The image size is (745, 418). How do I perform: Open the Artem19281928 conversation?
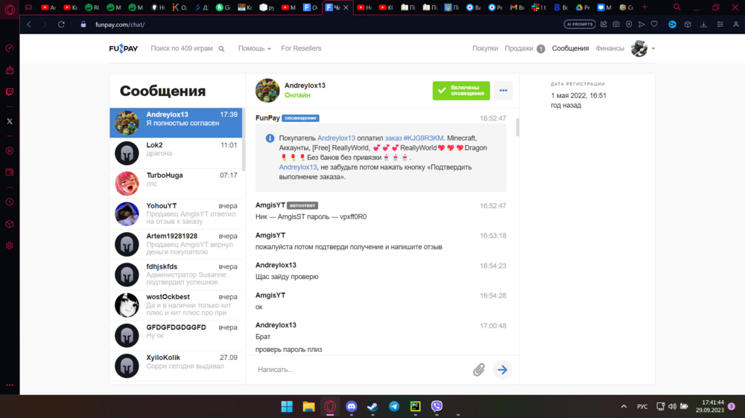click(x=176, y=244)
